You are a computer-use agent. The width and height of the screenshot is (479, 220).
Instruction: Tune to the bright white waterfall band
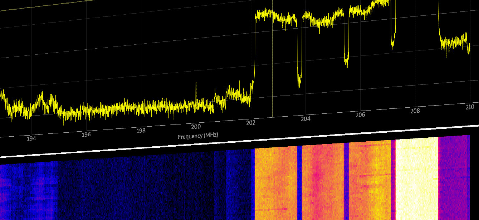click(417, 178)
